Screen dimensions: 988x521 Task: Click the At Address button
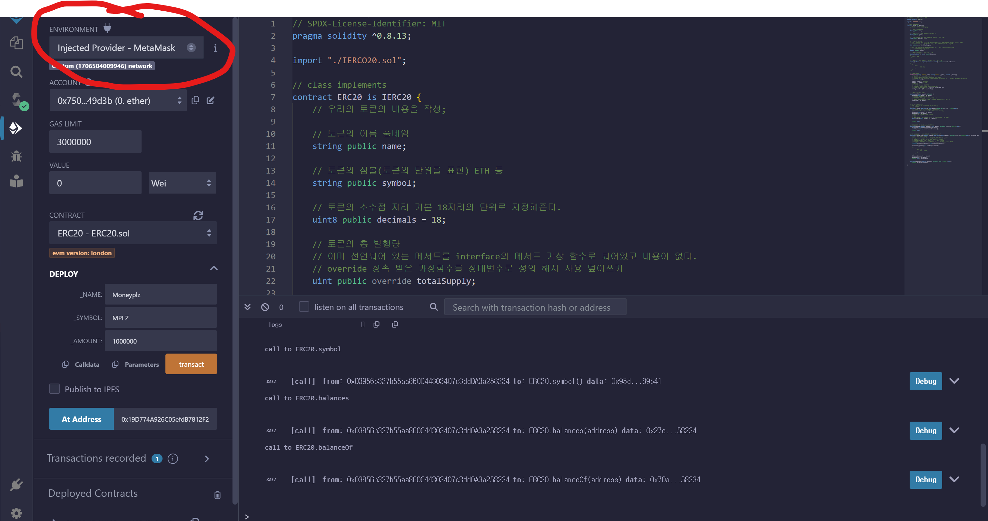[x=81, y=419]
